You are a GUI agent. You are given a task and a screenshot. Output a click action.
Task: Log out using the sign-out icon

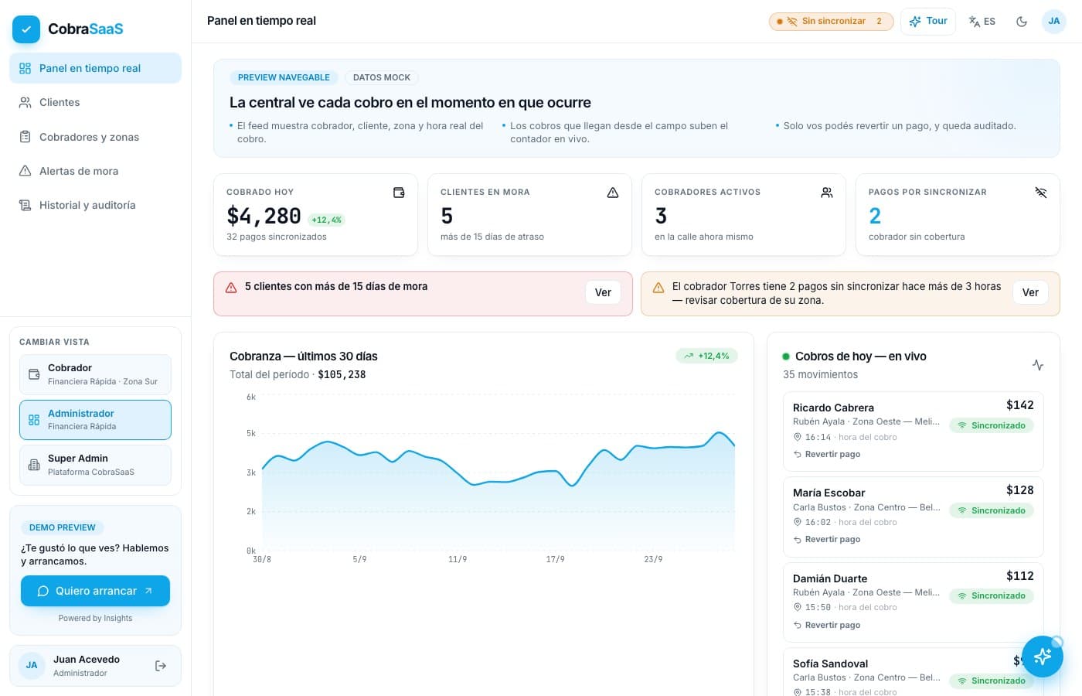click(161, 666)
